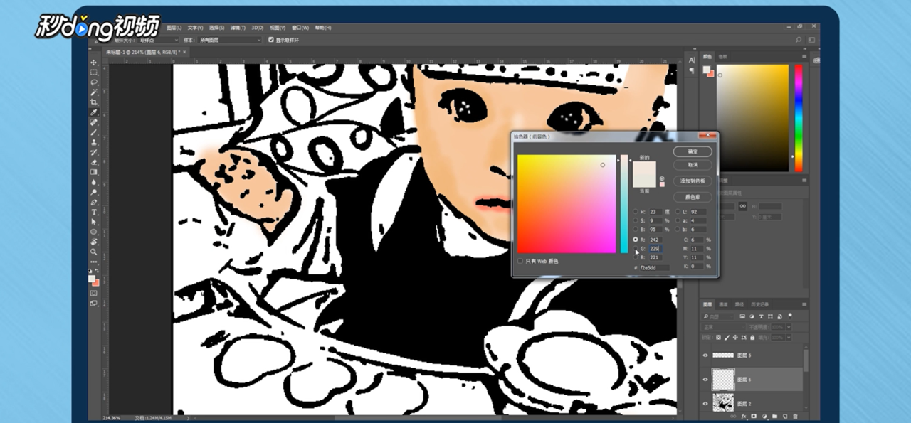911x423 pixels.
Task: Select the G green radio button
Action: coord(635,248)
